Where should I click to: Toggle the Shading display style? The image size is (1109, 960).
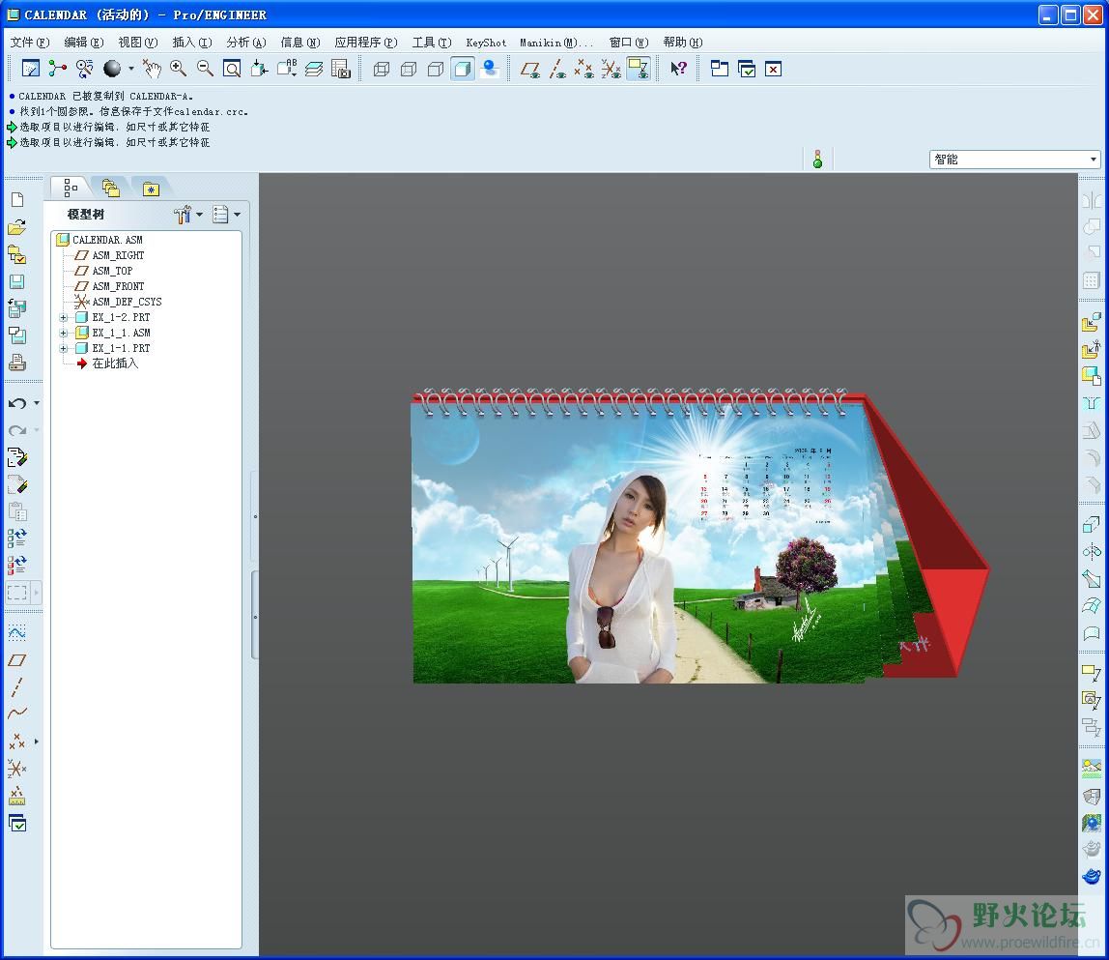coord(463,69)
